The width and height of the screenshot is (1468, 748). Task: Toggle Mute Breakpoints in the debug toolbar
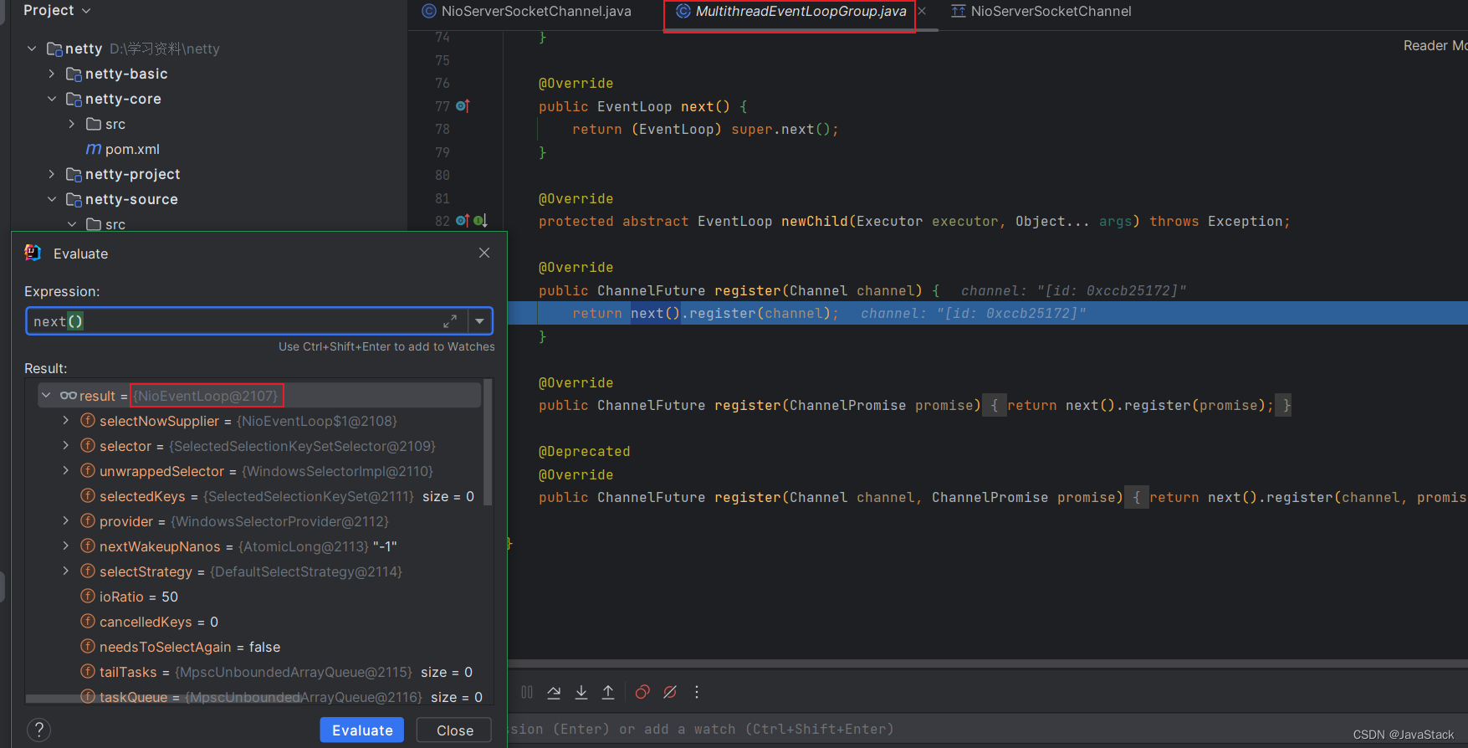pos(670,692)
